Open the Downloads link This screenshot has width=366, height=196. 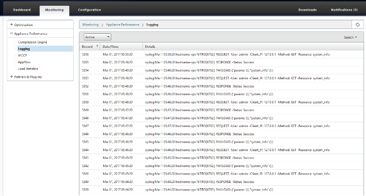point(307,10)
